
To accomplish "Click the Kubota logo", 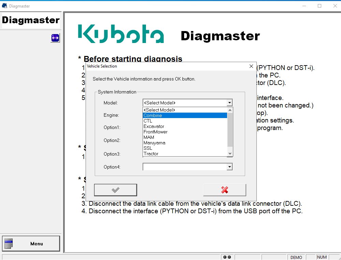I will [x=121, y=34].
